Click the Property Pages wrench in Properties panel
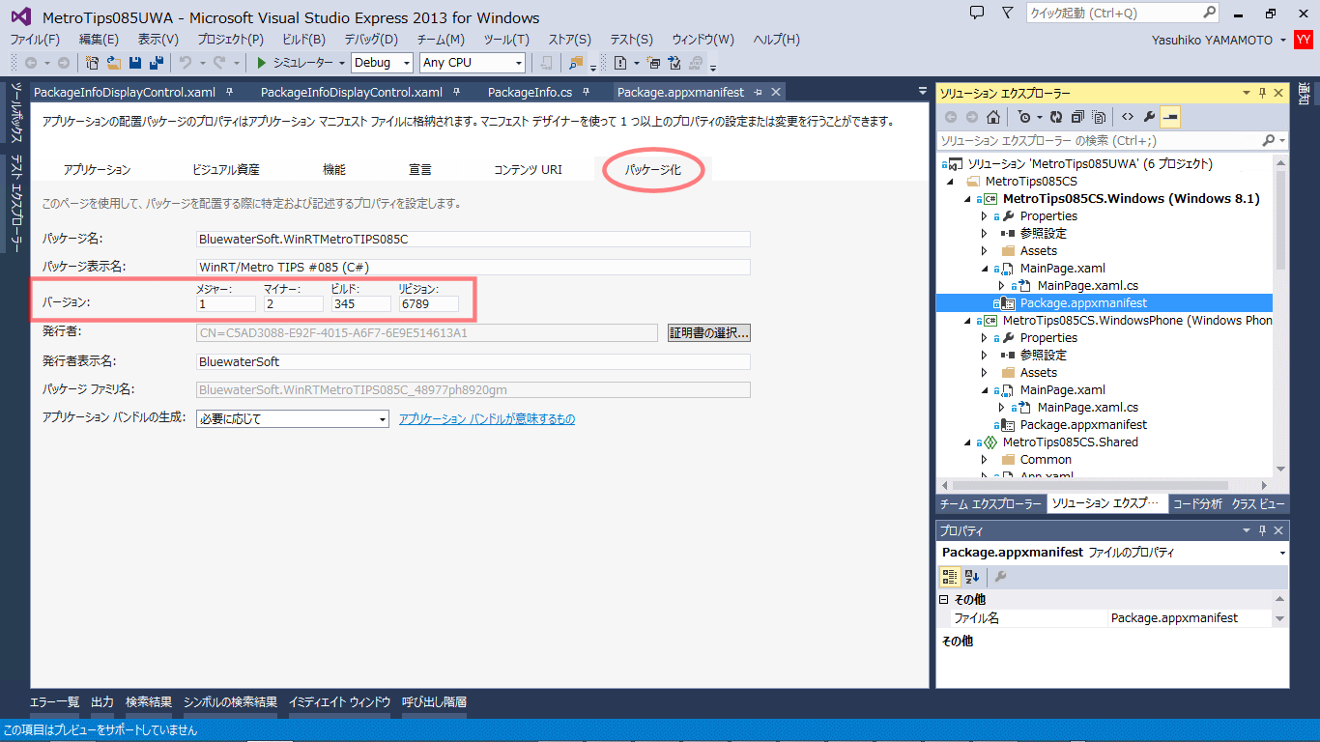The height and width of the screenshot is (742, 1320). (1001, 577)
